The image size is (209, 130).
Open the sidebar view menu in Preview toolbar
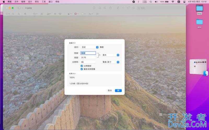tap(20, 8)
